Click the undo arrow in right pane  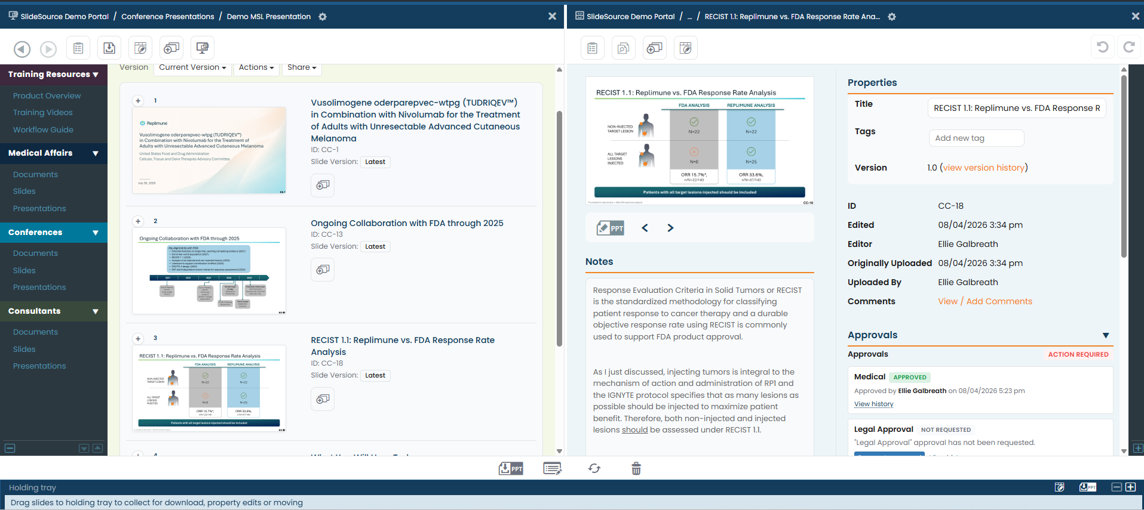(x=1103, y=47)
